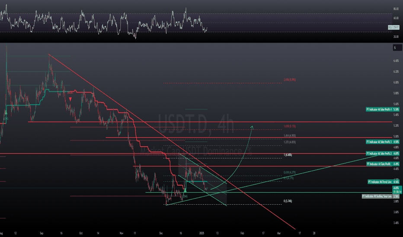Click the FT Indicator Take Profit 2 label

382,153
